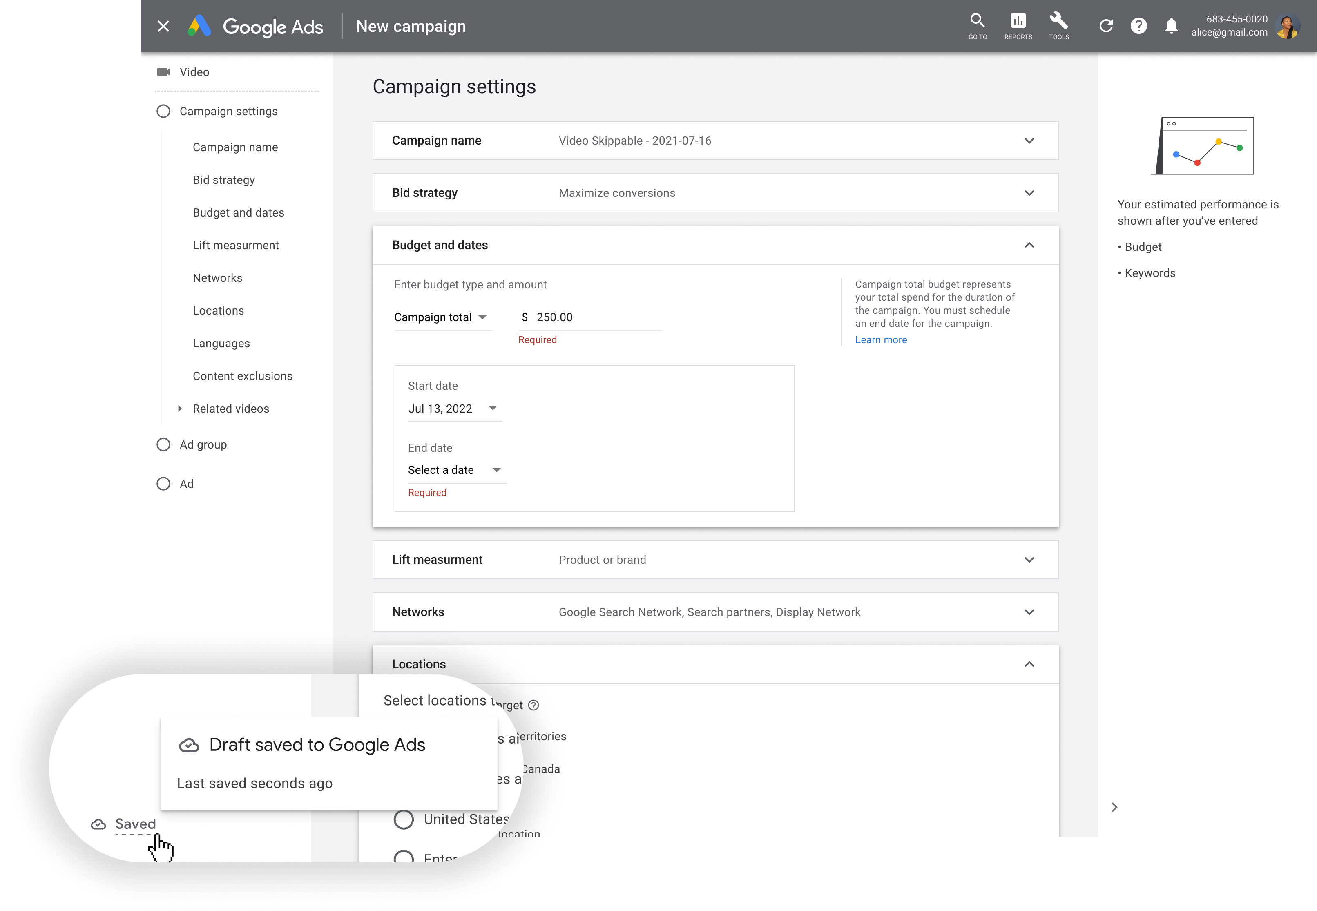The height and width of the screenshot is (911, 1317).
Task: Click the Video camera icon in sidebar
Action: [x=164, y=72]
